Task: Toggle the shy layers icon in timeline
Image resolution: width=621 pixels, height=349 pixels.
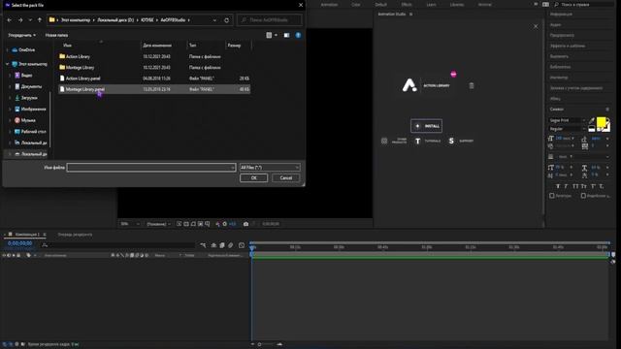Action: click(213, 245)
